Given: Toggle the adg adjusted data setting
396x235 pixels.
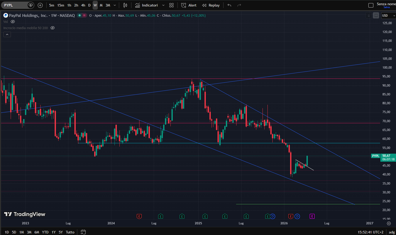Looking at the screenshot, I should (391, 232).
